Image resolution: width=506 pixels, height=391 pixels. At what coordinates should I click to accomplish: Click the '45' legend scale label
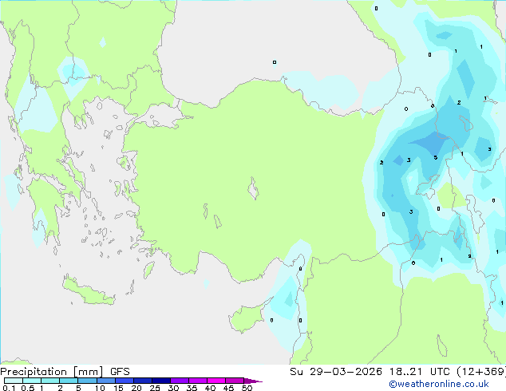(x=228, y=388)
